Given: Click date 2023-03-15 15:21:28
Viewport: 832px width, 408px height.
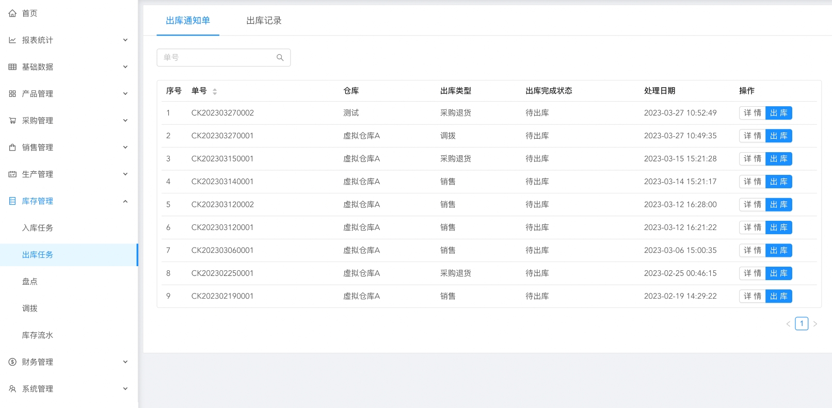Looking at the screenshot, I should click(680, 159).
